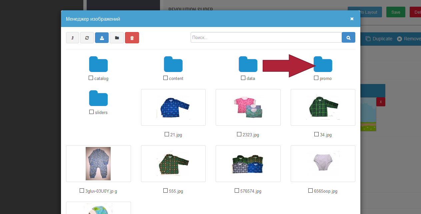This screenshot has height=214, width=421.
Task: Close the image manager dialog
Action: click(x=352, y=19)
